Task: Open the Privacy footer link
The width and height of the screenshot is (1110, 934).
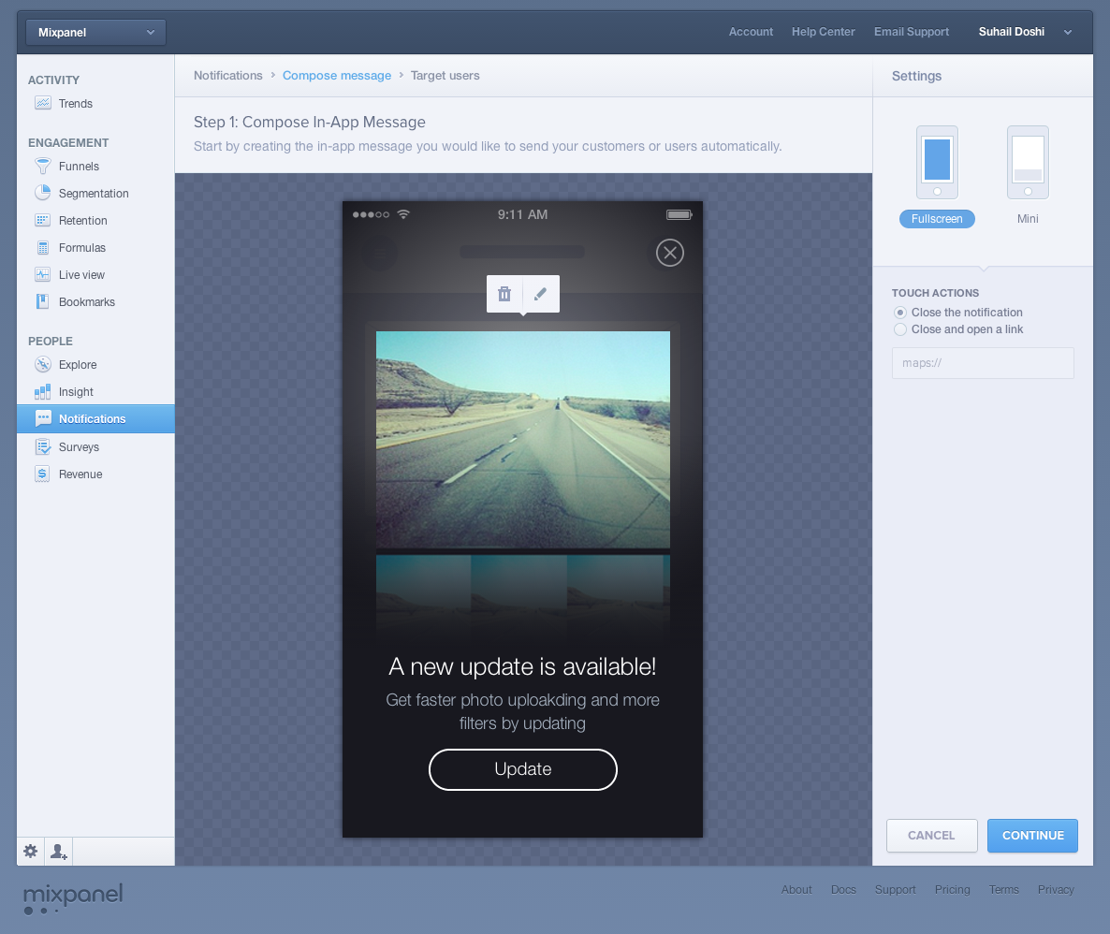Action: coord(1056,890)
